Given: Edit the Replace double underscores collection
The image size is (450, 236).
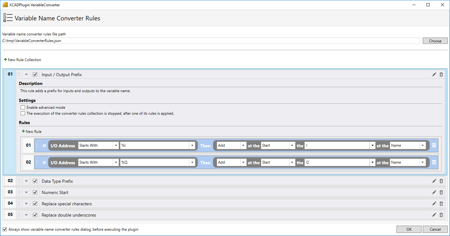Looking at the screenshot, I should tap(434, 215).
